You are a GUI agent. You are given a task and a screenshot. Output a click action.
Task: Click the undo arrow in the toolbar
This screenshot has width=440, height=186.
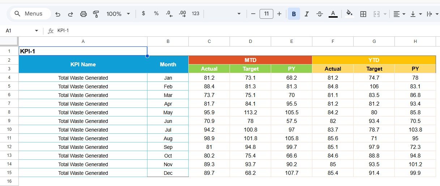pos(58,14)
